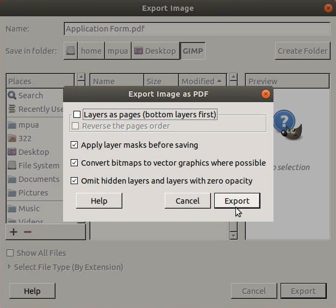Viewport: 336px width, 308px height.
Task: Click Help in Export Image window
Action: 32,291
